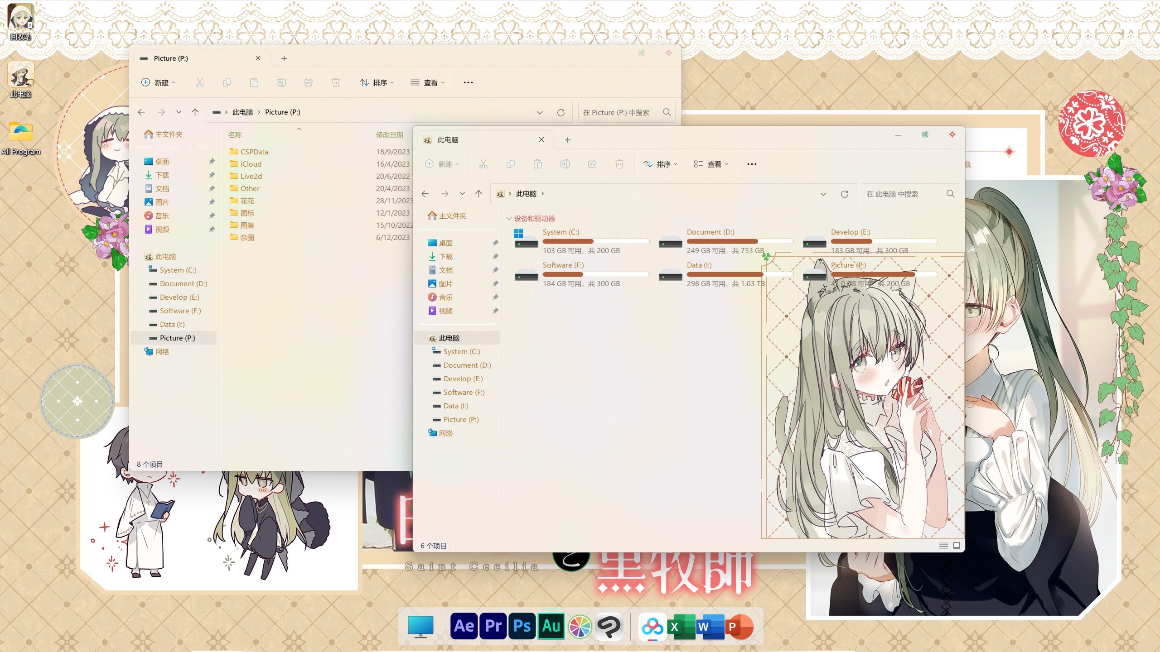Screen dimensions: 1160x652
Task: Click the back arrow in Picture (P:) window
Action: pos(141,112)
